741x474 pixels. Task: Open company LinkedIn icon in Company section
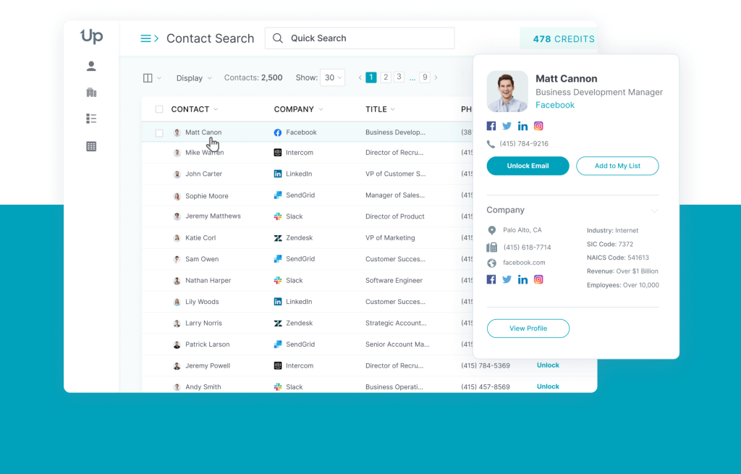[x=522, y=279]
